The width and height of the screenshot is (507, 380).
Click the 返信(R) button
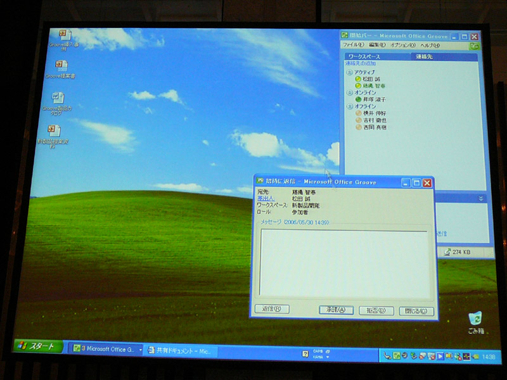coord(272,308)
